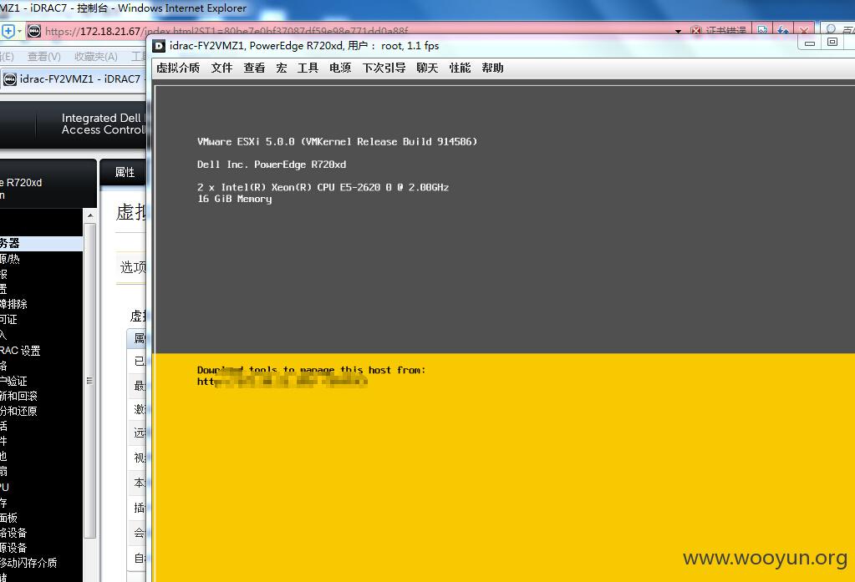Select the 络设备 sidebar item

point(13,533)
